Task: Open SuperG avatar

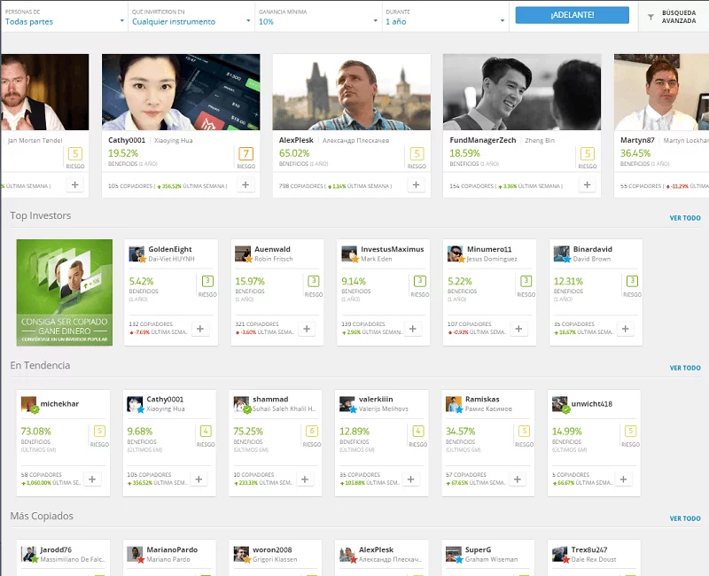Action: point(454,555)
